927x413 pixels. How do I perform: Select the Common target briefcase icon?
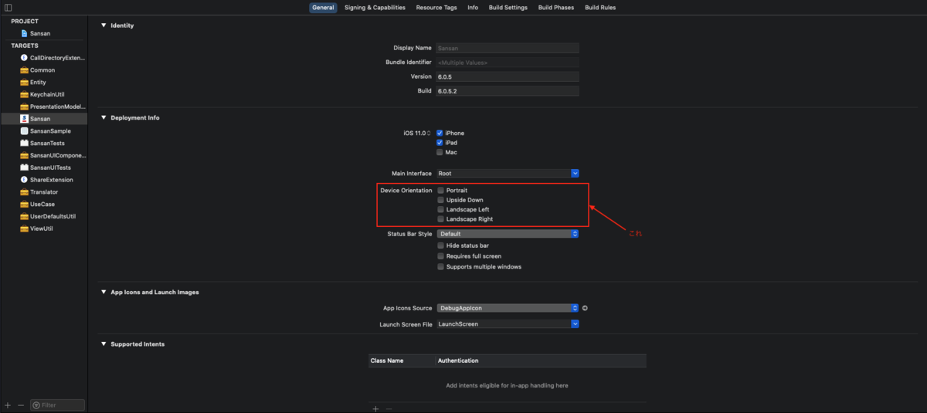point(24,70)
